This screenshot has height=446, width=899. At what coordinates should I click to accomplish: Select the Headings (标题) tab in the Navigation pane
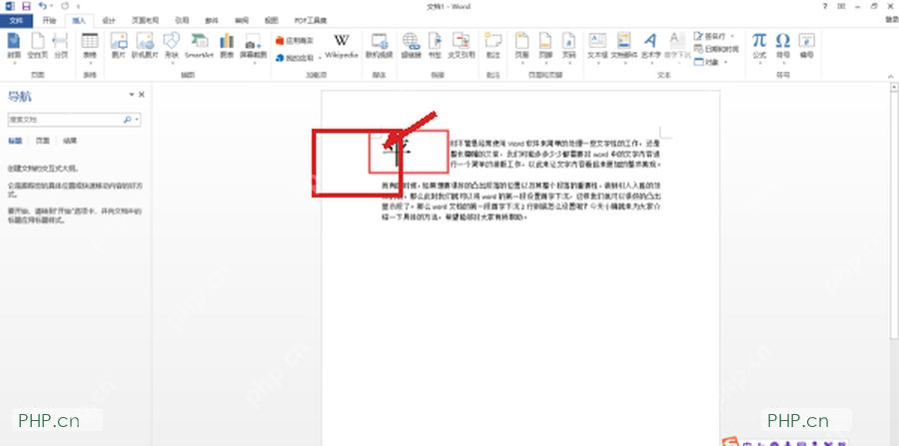[x=14, y=141]
